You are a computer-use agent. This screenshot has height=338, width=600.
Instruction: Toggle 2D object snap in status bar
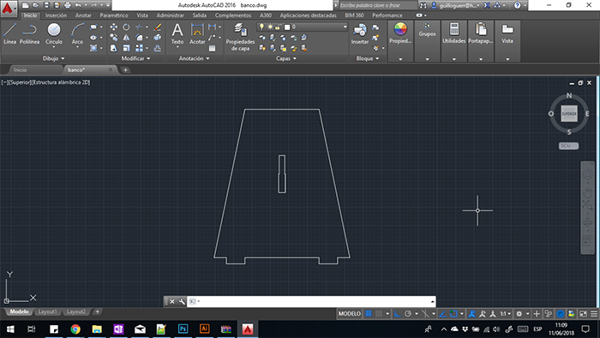click(453, 314)
